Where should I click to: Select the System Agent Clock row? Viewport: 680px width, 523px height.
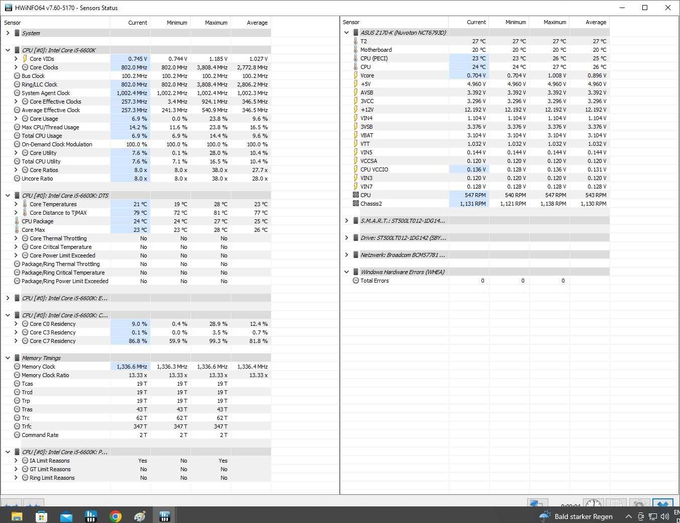click(x=136, y=93)
